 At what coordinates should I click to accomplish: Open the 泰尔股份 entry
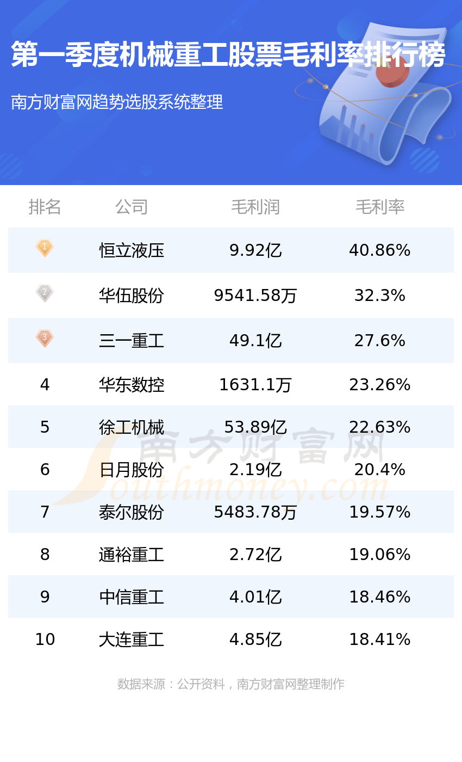[x=132, y=512]
